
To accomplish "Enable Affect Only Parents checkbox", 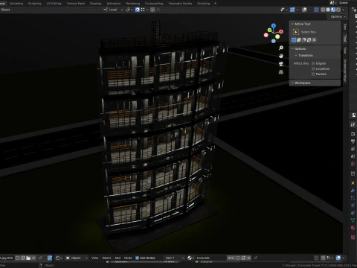I will point(313,74).
